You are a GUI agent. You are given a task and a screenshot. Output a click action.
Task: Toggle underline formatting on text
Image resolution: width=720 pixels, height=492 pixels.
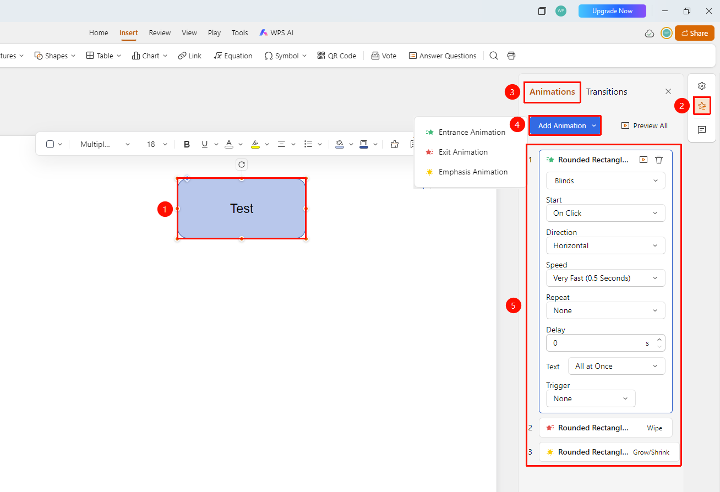click(x=205, y=144)
